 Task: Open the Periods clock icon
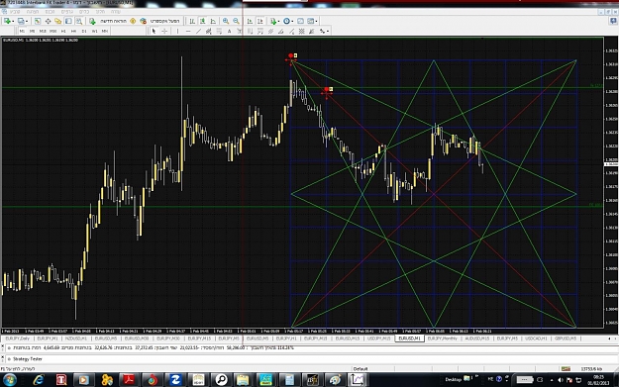tap(286, 21)
